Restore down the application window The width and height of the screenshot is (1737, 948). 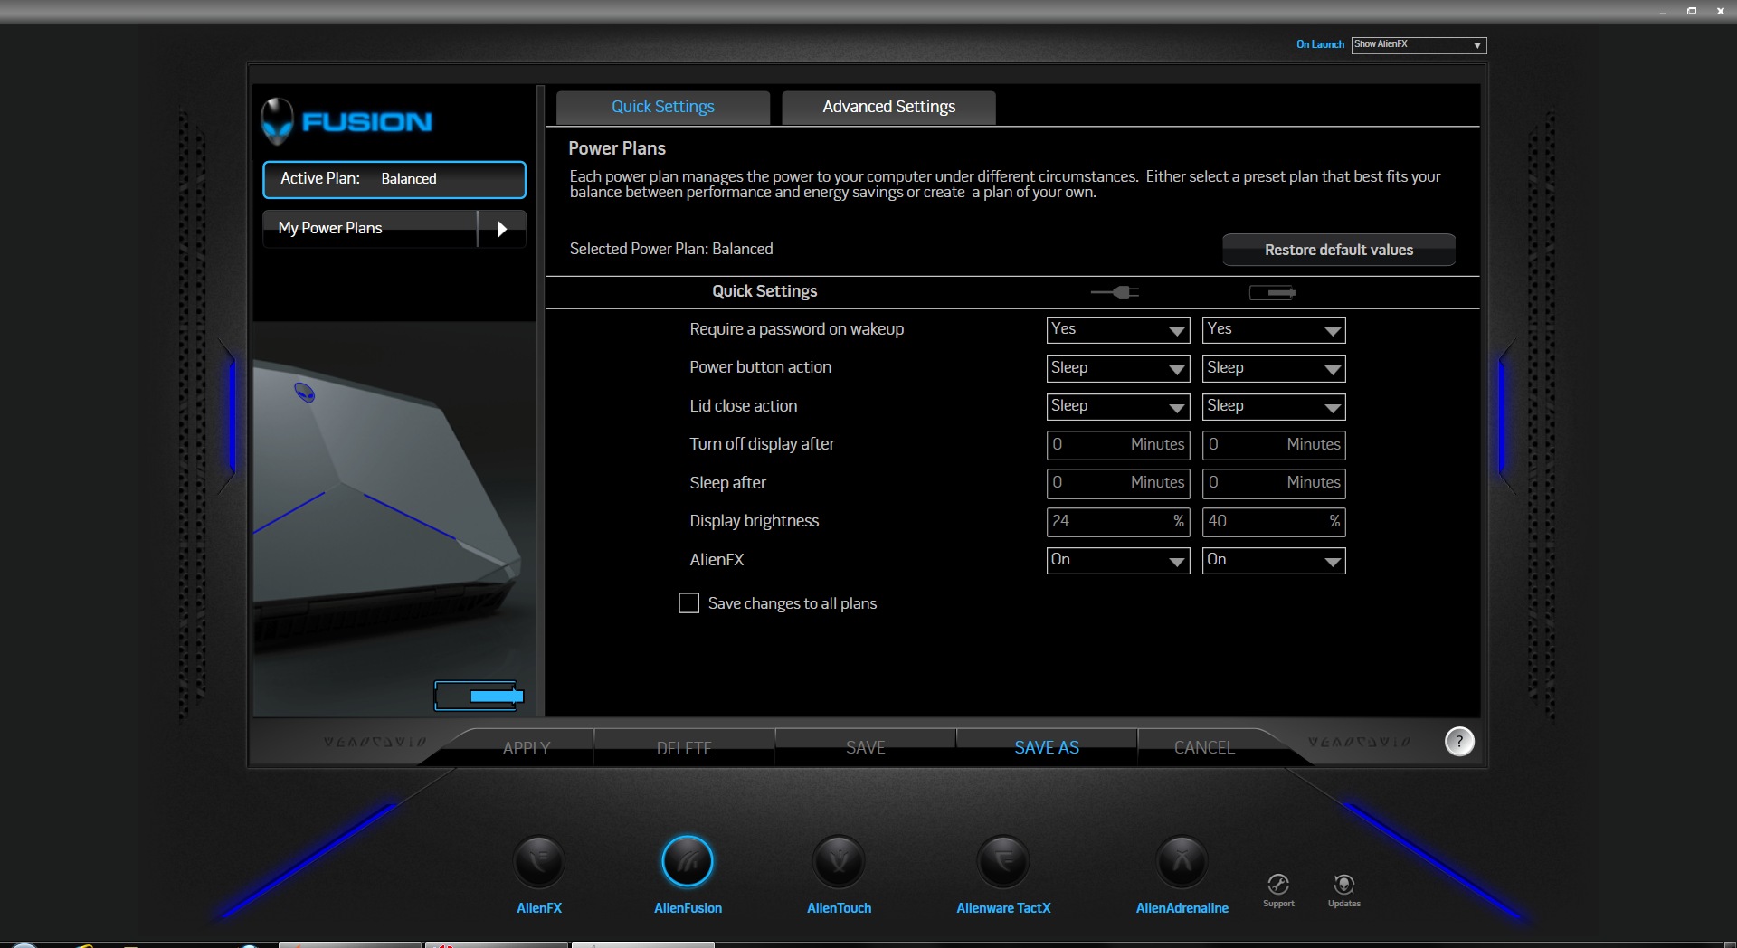(x=1691, y=11)
